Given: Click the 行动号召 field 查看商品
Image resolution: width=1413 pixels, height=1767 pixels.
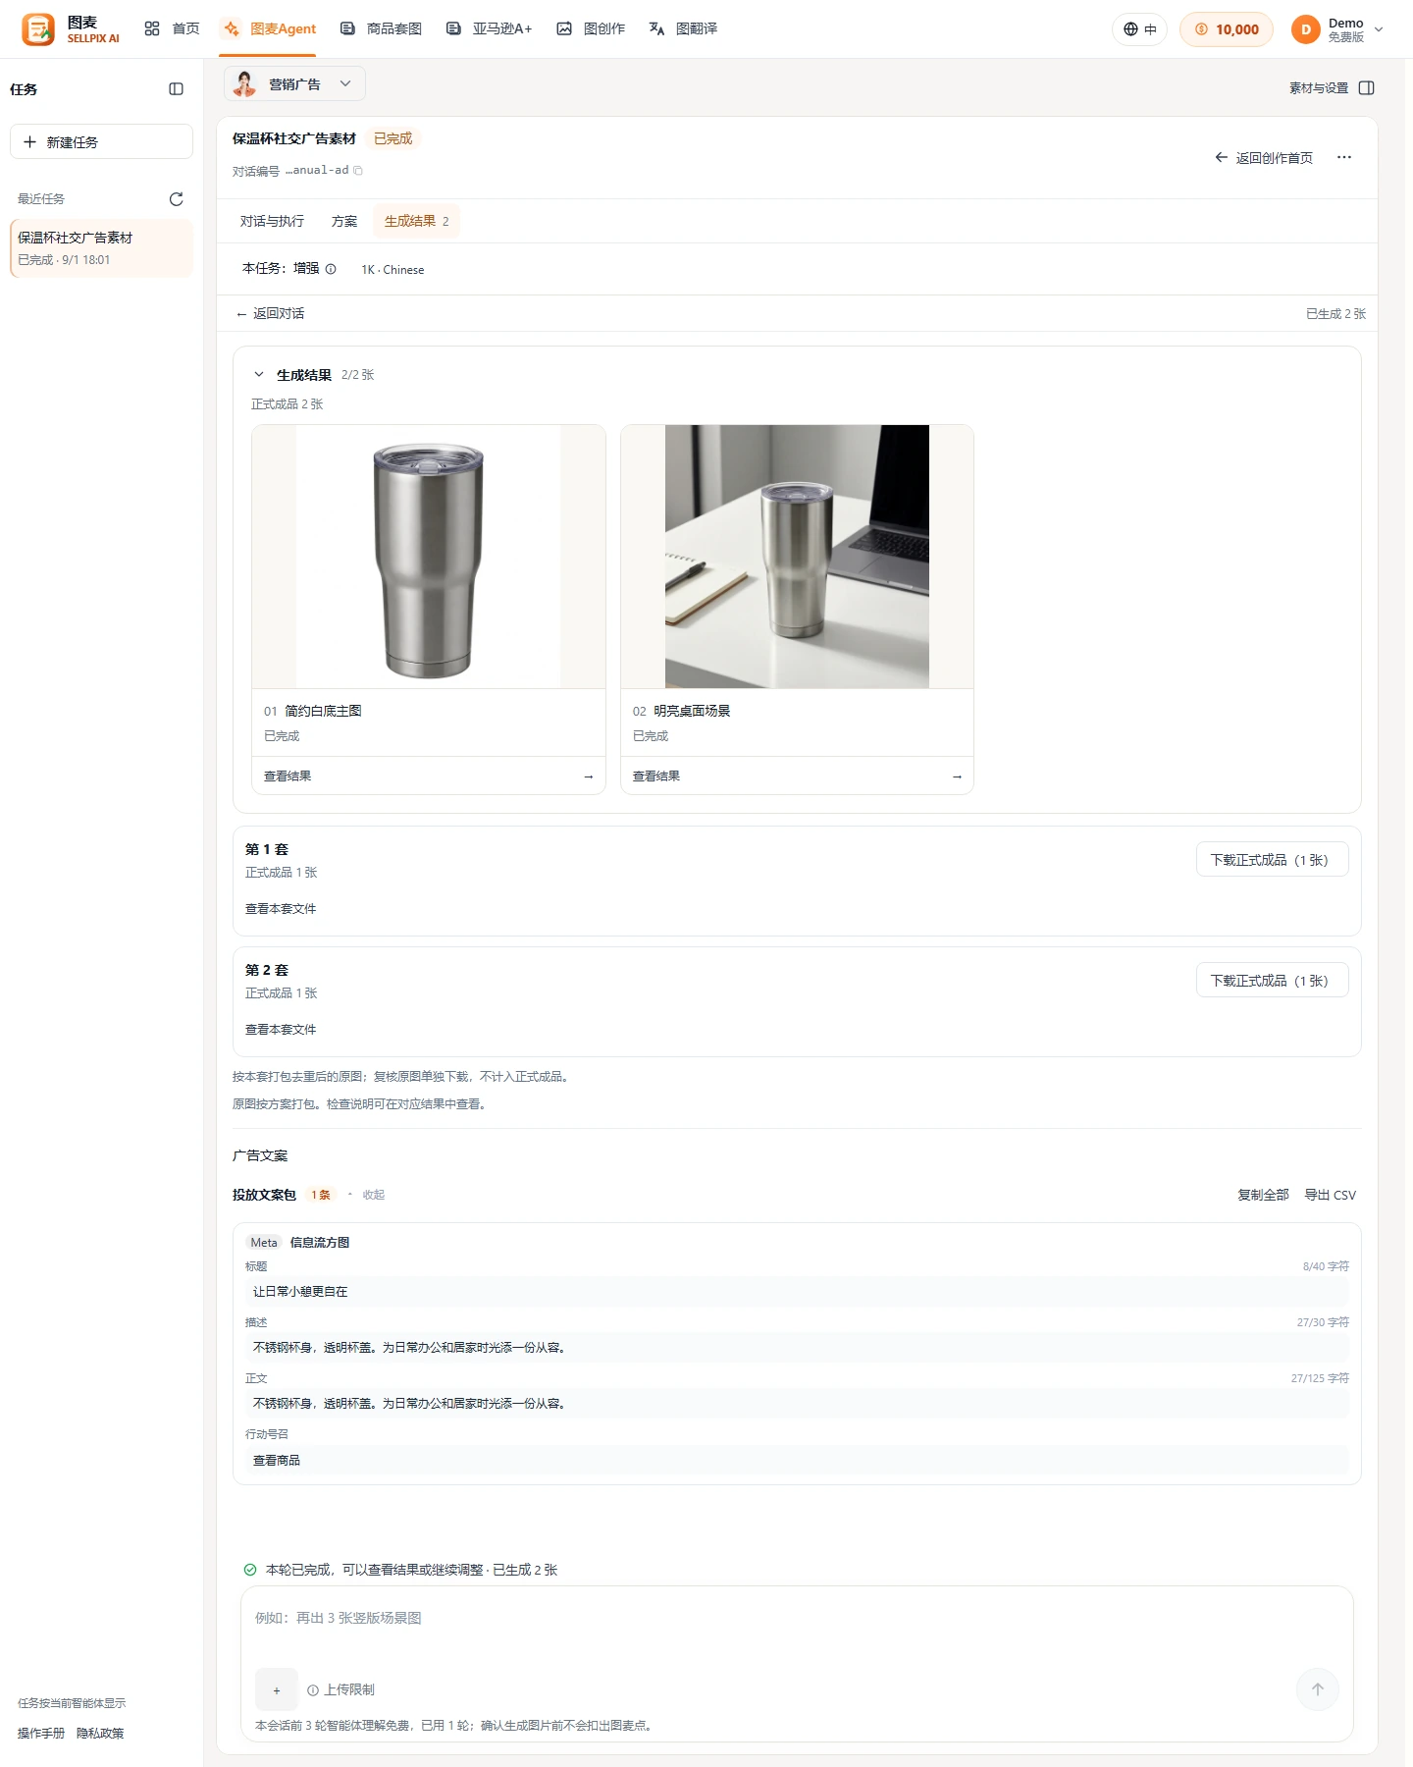Looking at the screenshot, I should [797, 1460].
